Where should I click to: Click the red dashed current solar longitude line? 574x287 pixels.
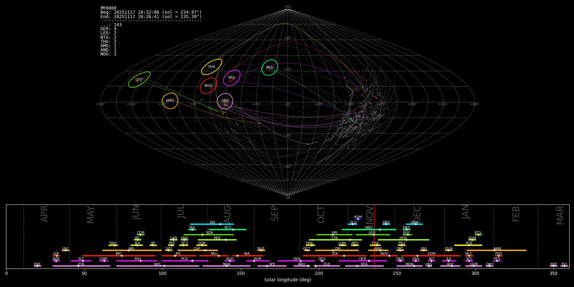374,236
